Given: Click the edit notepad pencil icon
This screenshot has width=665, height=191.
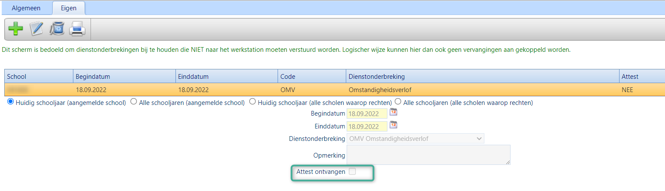Looking at the screenshot, I should coord(36,29).
